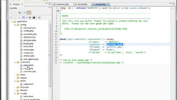
Task: Open the black terminal icon
Action: [x=34, y=18]
